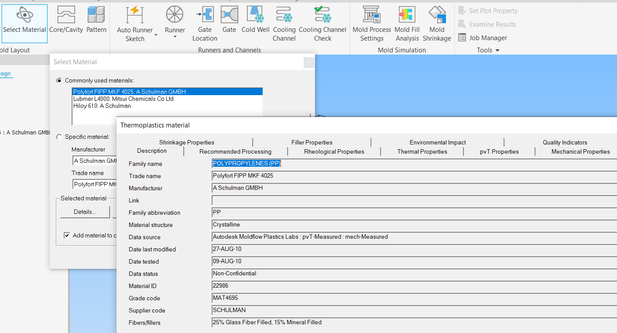Viewport: 617px width, 333px height.
Task: Expand the Auto Runner Sketch dropdown arrow
Action: [x=156, y=35]
